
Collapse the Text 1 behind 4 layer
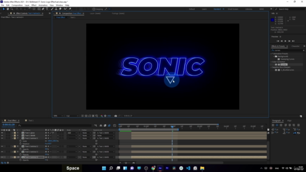pyautogui.click(x=12, y=157)
